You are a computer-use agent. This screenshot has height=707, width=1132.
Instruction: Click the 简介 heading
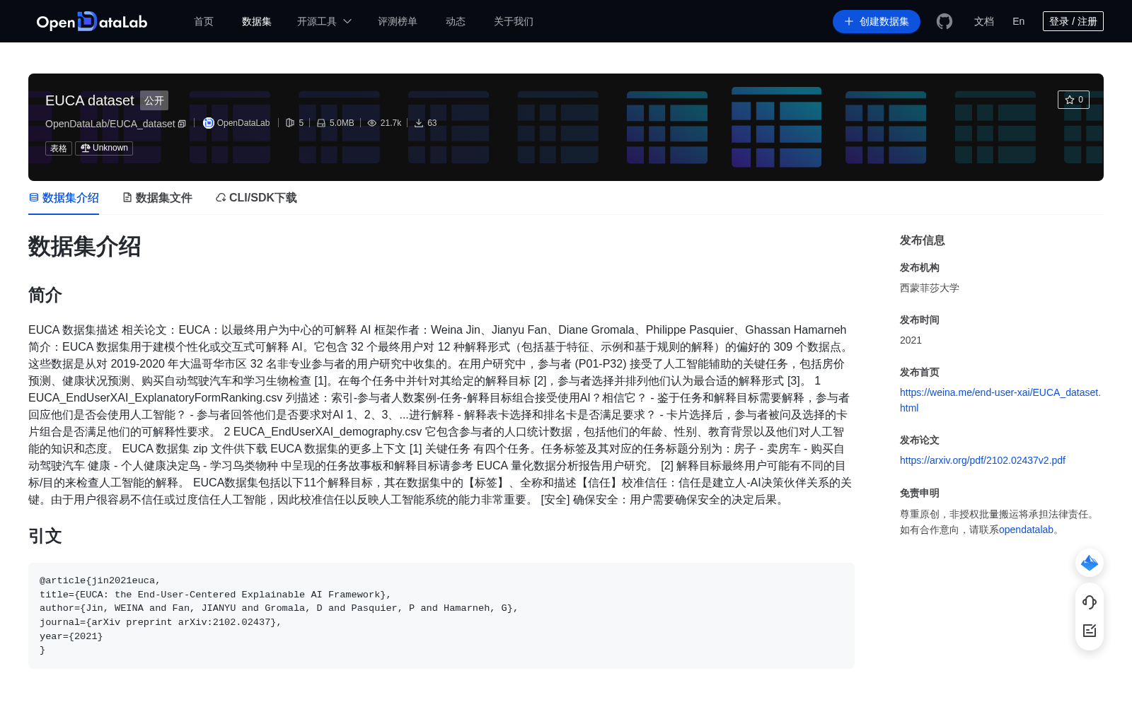click(x=45, y=295)
